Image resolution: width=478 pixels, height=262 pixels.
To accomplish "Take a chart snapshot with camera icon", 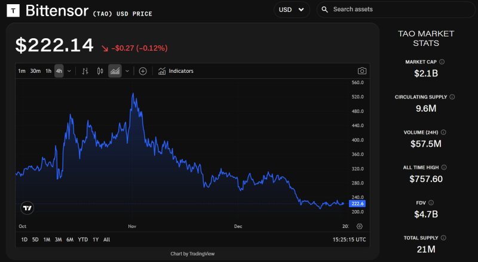I will (x=362, y=71).
